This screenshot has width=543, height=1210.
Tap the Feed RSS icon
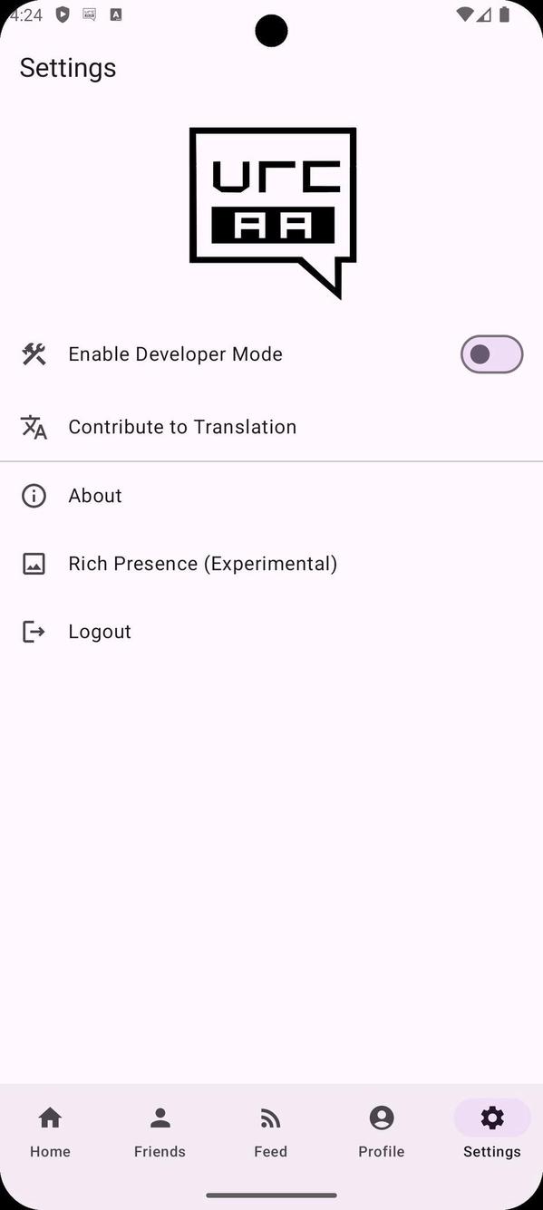(x=270, y=1118)
